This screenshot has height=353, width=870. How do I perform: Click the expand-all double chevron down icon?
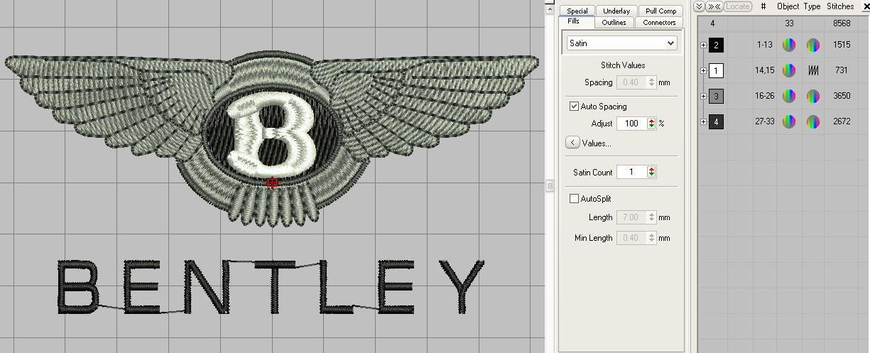pos(699,6)
